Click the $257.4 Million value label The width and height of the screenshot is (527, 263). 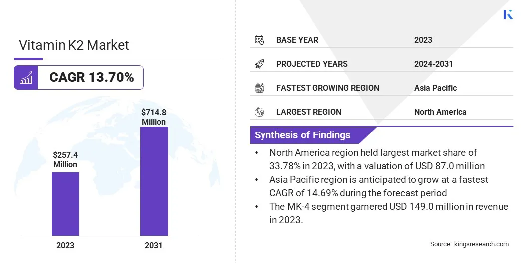65,160
